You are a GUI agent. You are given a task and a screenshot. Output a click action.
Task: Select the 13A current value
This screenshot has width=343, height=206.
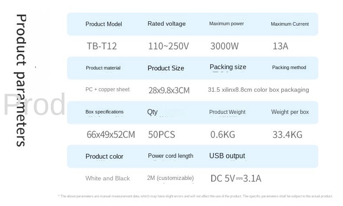(x=280, y=46)
